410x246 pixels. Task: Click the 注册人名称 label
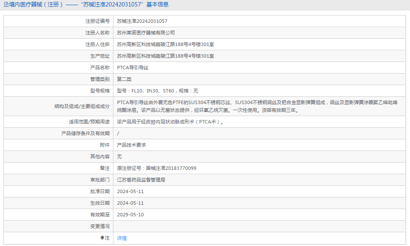[97, 33]
